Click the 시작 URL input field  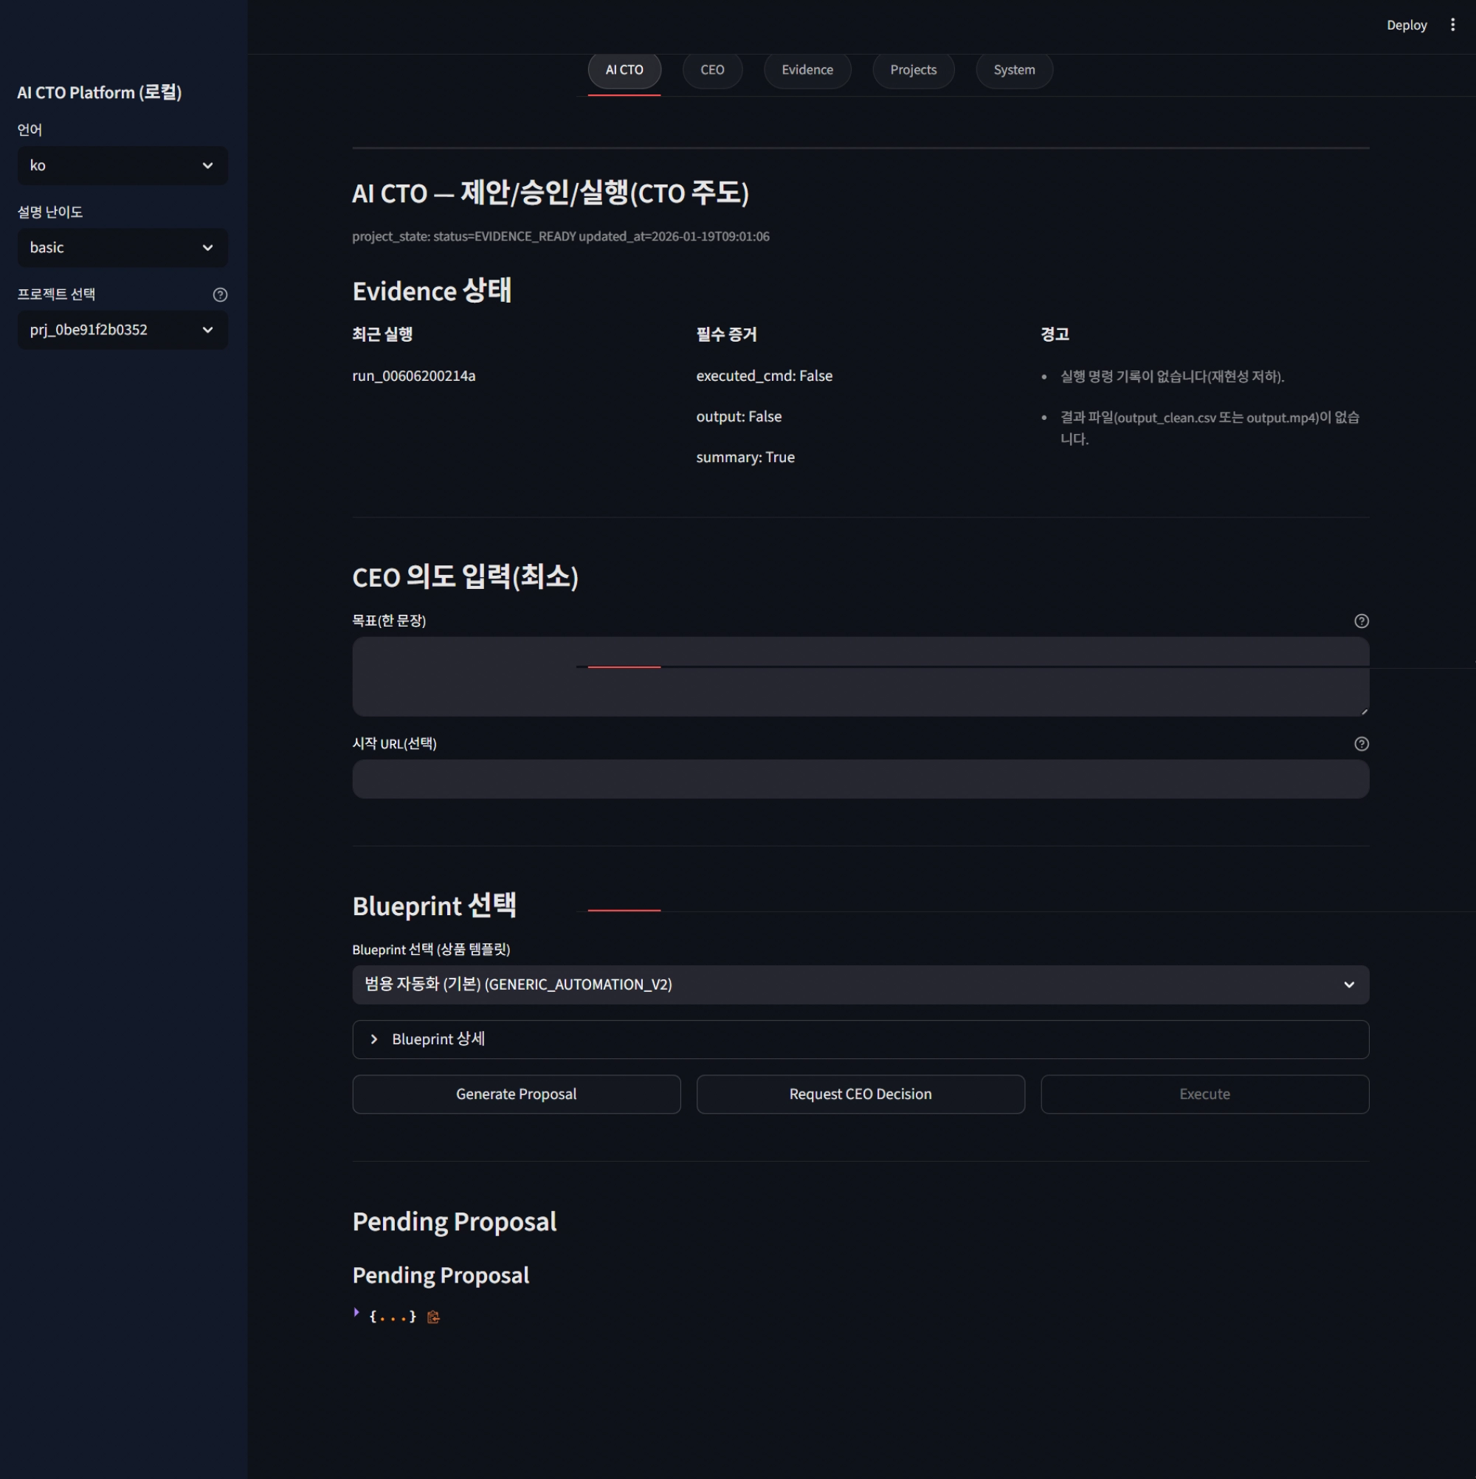pos(860,779)
